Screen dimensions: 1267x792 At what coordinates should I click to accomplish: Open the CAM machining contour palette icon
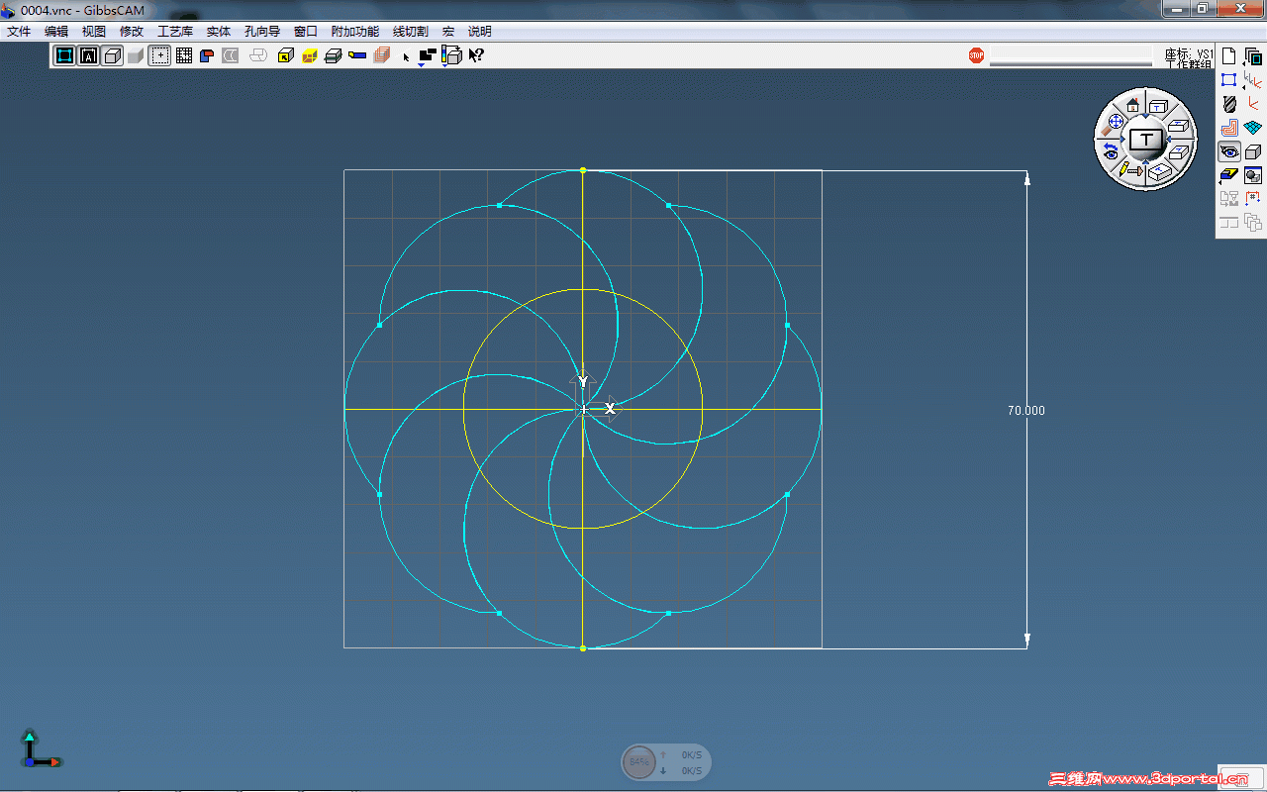[1229, 128]
